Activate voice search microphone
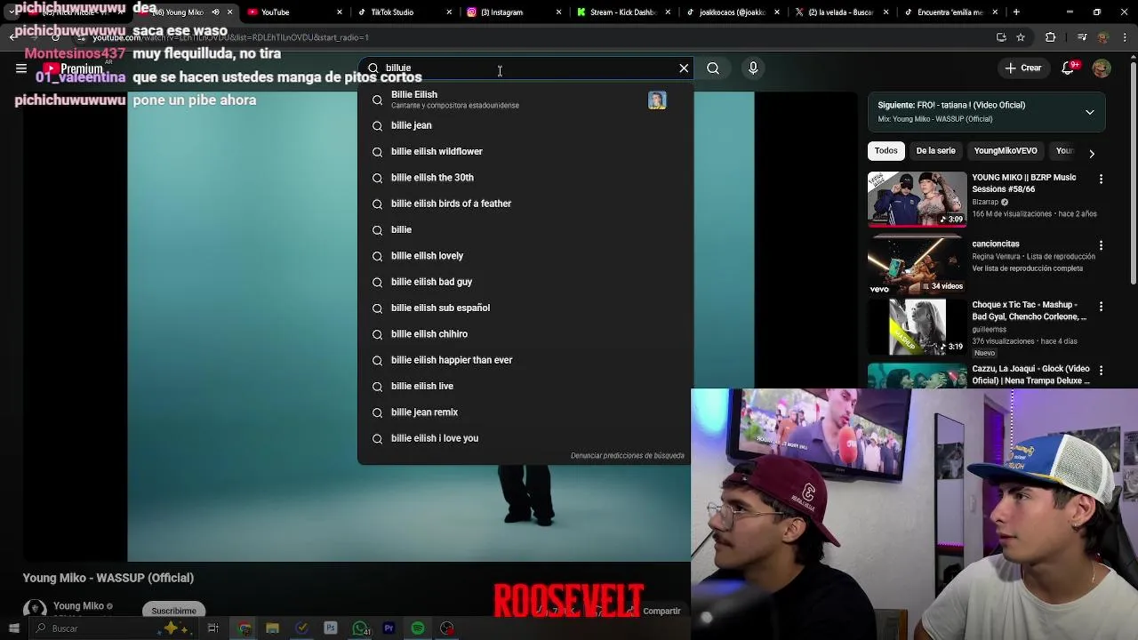Viewport: 1138px width, 640px height. (753, 68)
